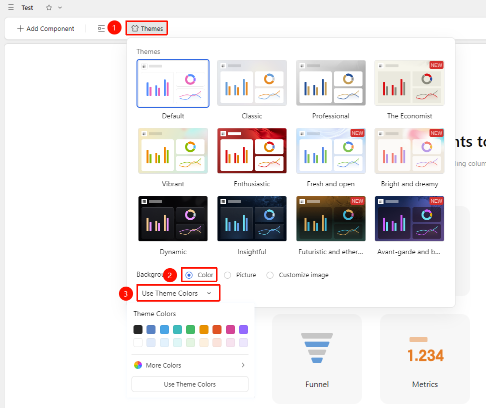Image resolution: width=486 pixels, height=408 pixels.
Task: Choose the Professional theme
Action: tap(330, 83)
